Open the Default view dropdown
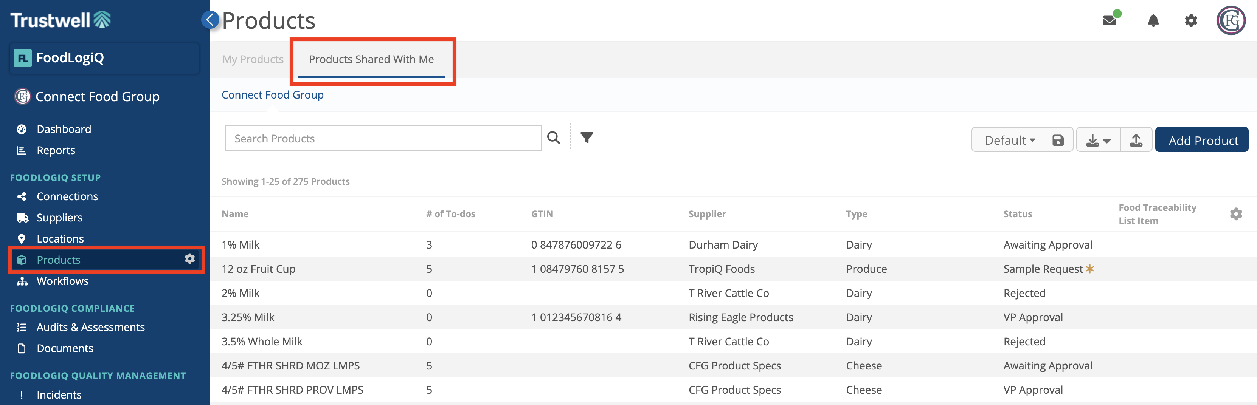The image size is (1257, 405). point(1008,141)
